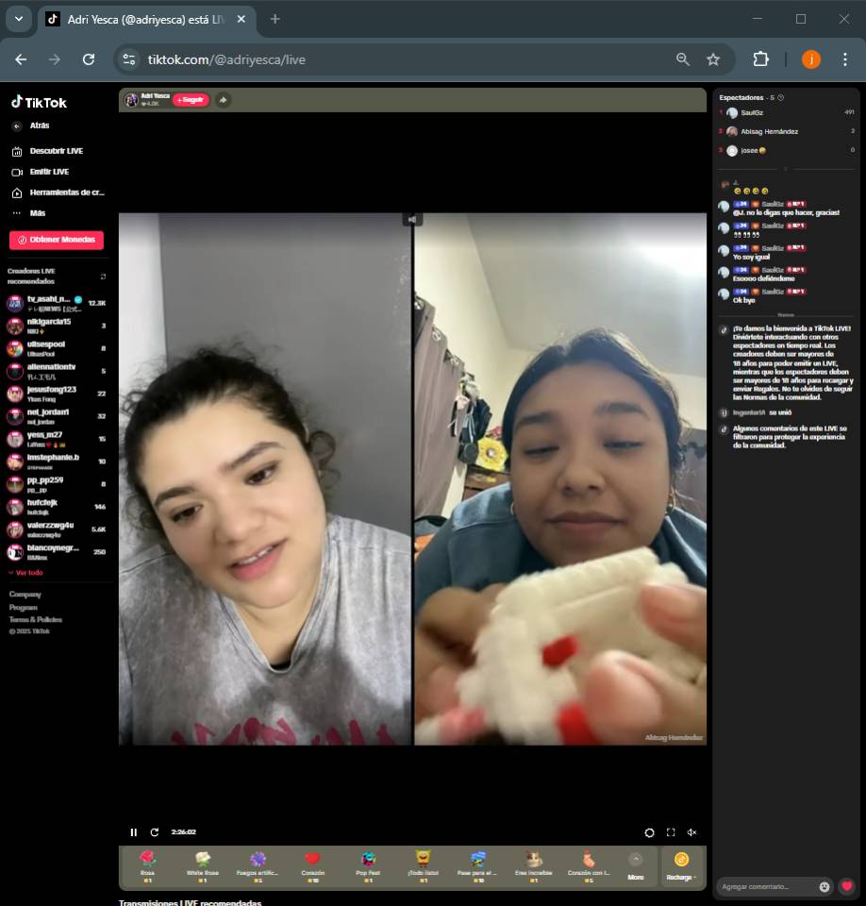Click the heart like icon beside comment box

(x=846, y=886)
